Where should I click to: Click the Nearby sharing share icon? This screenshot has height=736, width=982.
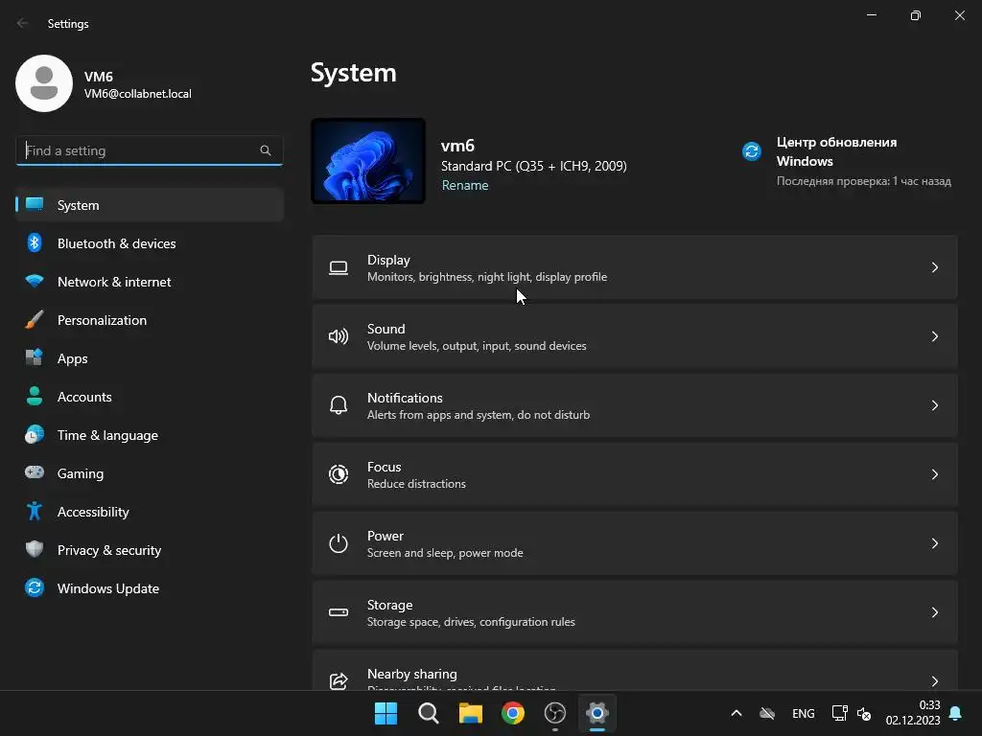339,681
